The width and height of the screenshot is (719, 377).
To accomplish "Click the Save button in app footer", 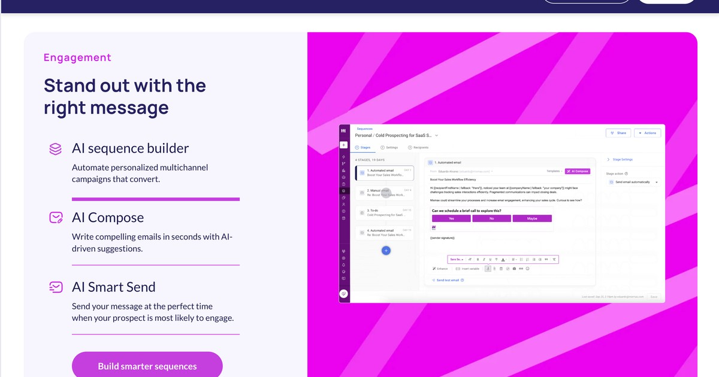I will tap(654, 297).
